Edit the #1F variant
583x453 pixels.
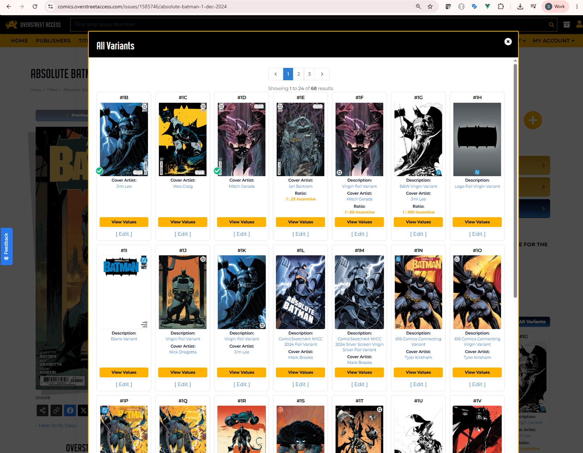coord(359,234)
